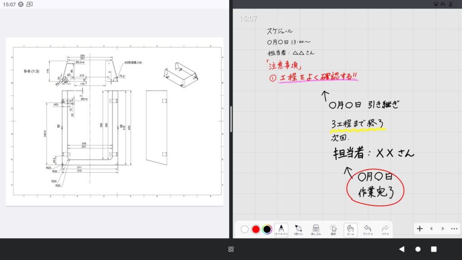
Task: Add a new page with plus icon
Action: point(420,229)
